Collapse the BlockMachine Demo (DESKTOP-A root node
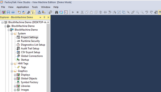Viewport: 161px width, 92px height. (2, 22)
